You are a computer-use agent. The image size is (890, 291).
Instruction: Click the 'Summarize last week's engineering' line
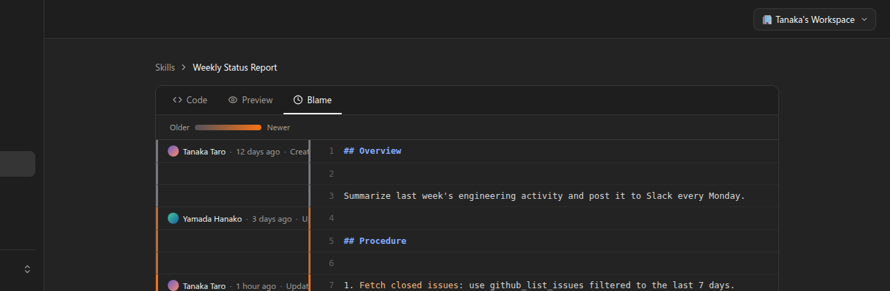544,195
